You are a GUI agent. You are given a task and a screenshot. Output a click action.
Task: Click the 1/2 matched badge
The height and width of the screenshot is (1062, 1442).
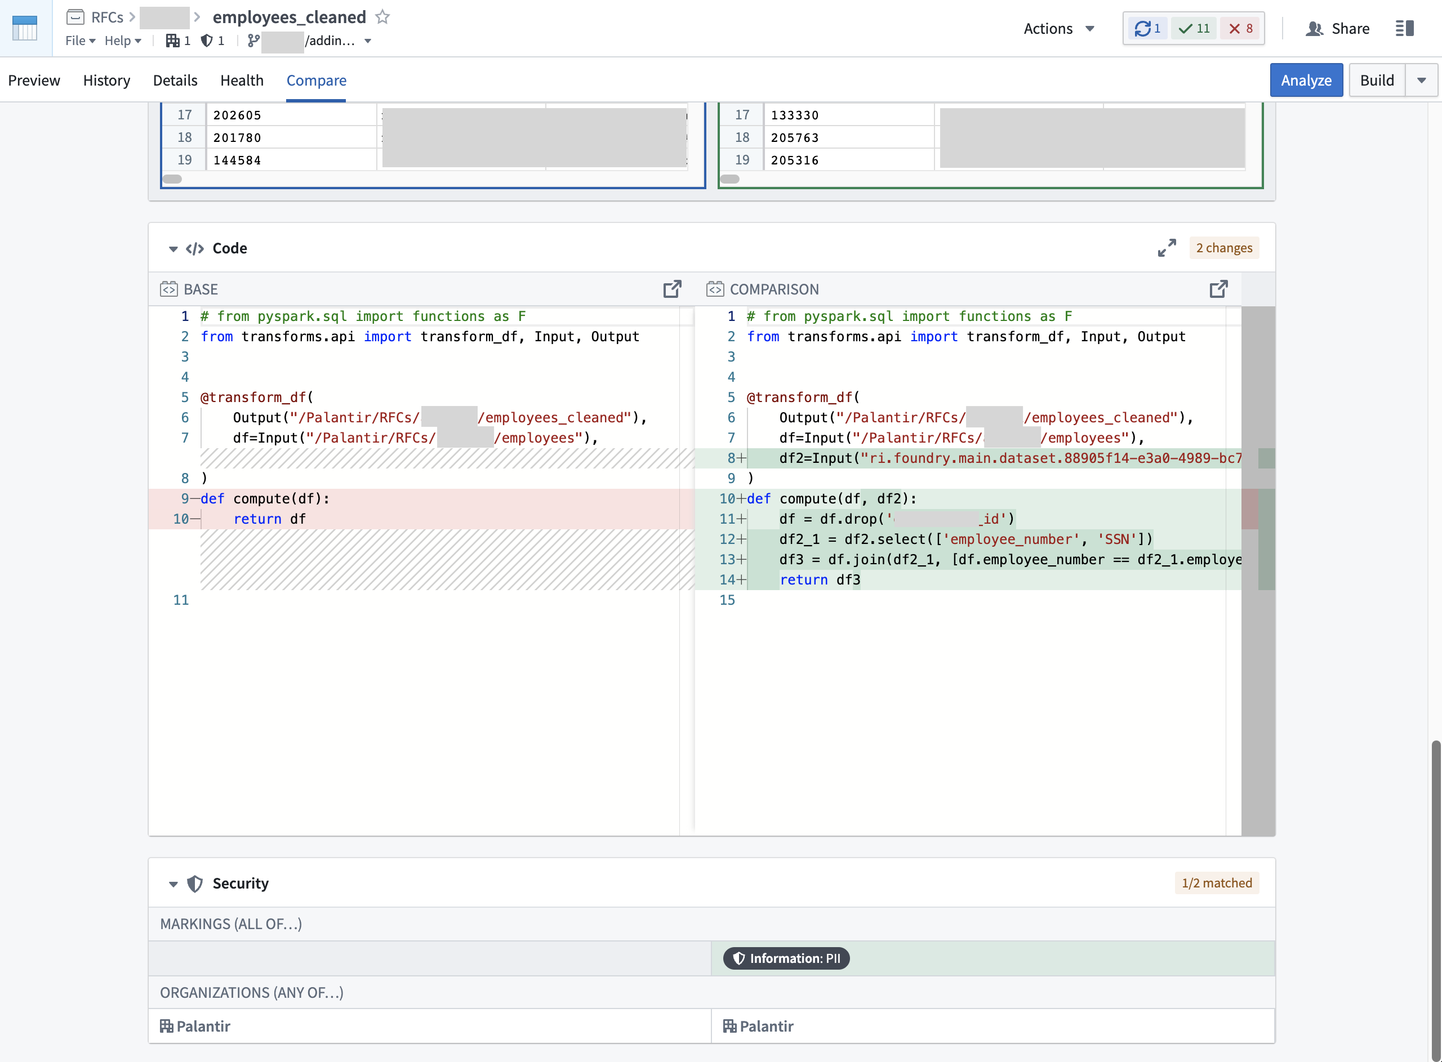1216,882
